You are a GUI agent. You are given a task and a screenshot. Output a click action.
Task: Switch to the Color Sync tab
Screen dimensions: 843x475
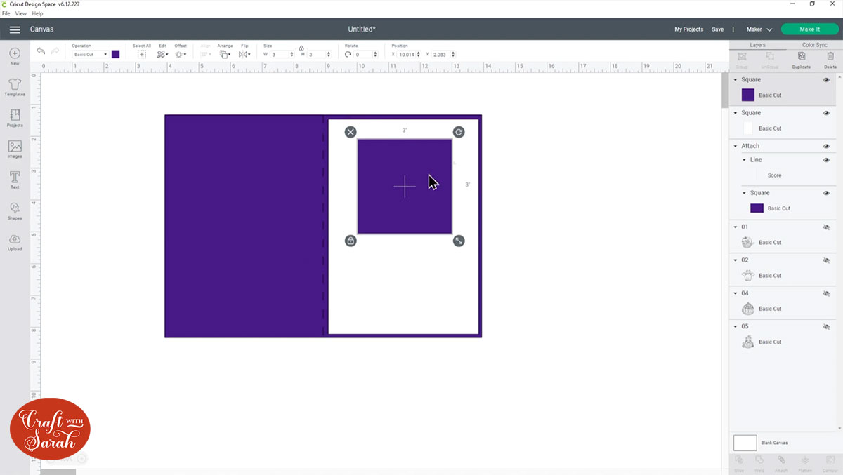click(x=815, y=45)
